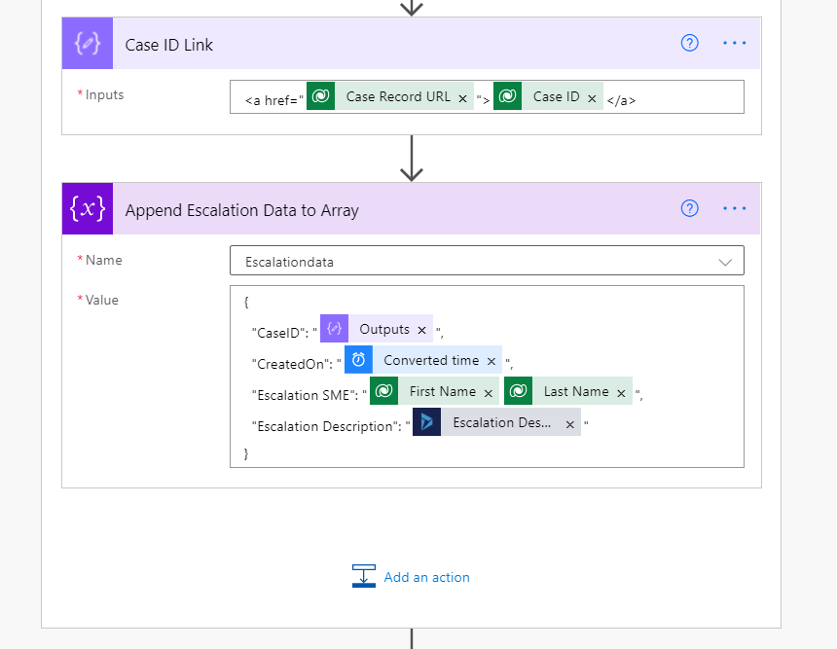
Task: Select the Append Escalation Data title bar
Action: (389, 209)
